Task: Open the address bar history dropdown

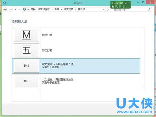Action: [x=104, y=9]
